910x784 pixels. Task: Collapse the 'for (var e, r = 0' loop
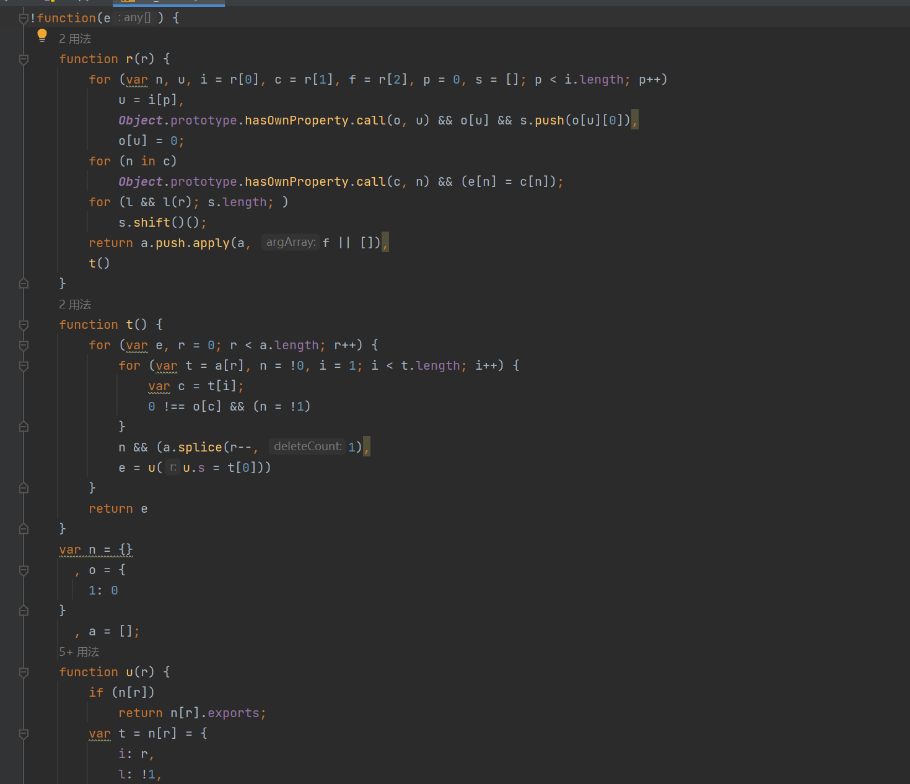click(x=24, y=345)
